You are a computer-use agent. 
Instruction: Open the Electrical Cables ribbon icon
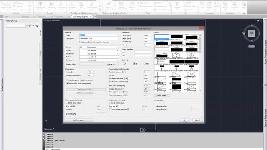coord(61,6)
